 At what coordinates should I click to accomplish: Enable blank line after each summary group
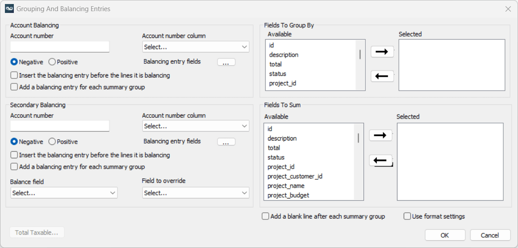coord(266,216)
